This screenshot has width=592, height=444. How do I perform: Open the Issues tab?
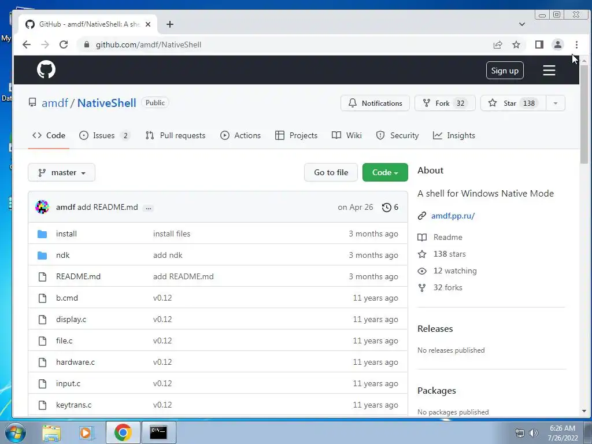pos(105,135)
